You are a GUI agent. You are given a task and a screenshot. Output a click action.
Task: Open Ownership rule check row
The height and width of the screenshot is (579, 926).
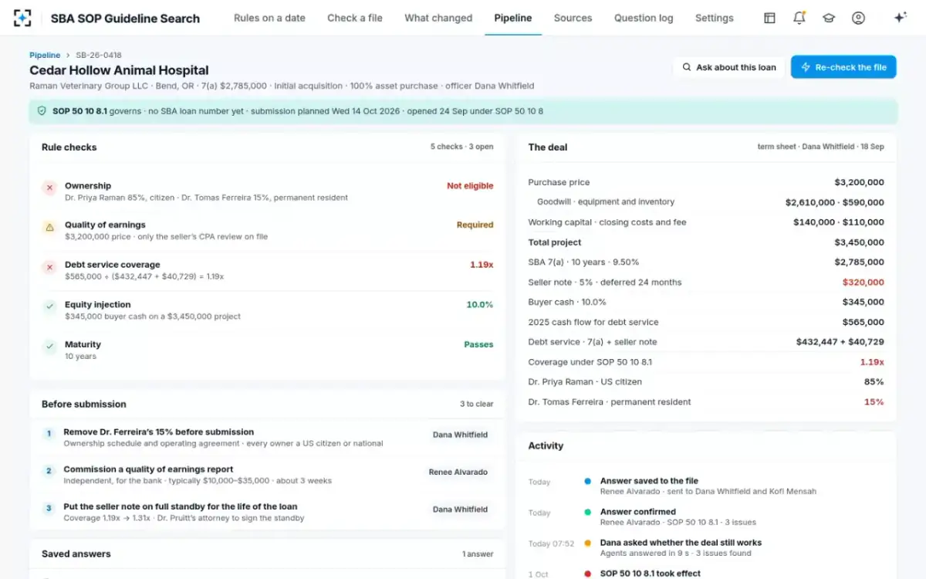pos(267,191)
